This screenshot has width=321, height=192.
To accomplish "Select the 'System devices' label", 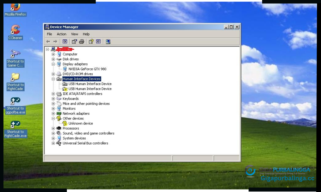I will (x=74, y=138).
